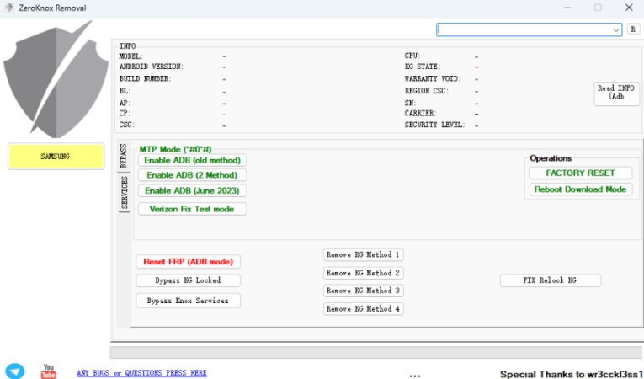Click the Special Thanks to wr3cckl3ss1 text
This screenshot has height=379, width=644.
click(572, 374)
